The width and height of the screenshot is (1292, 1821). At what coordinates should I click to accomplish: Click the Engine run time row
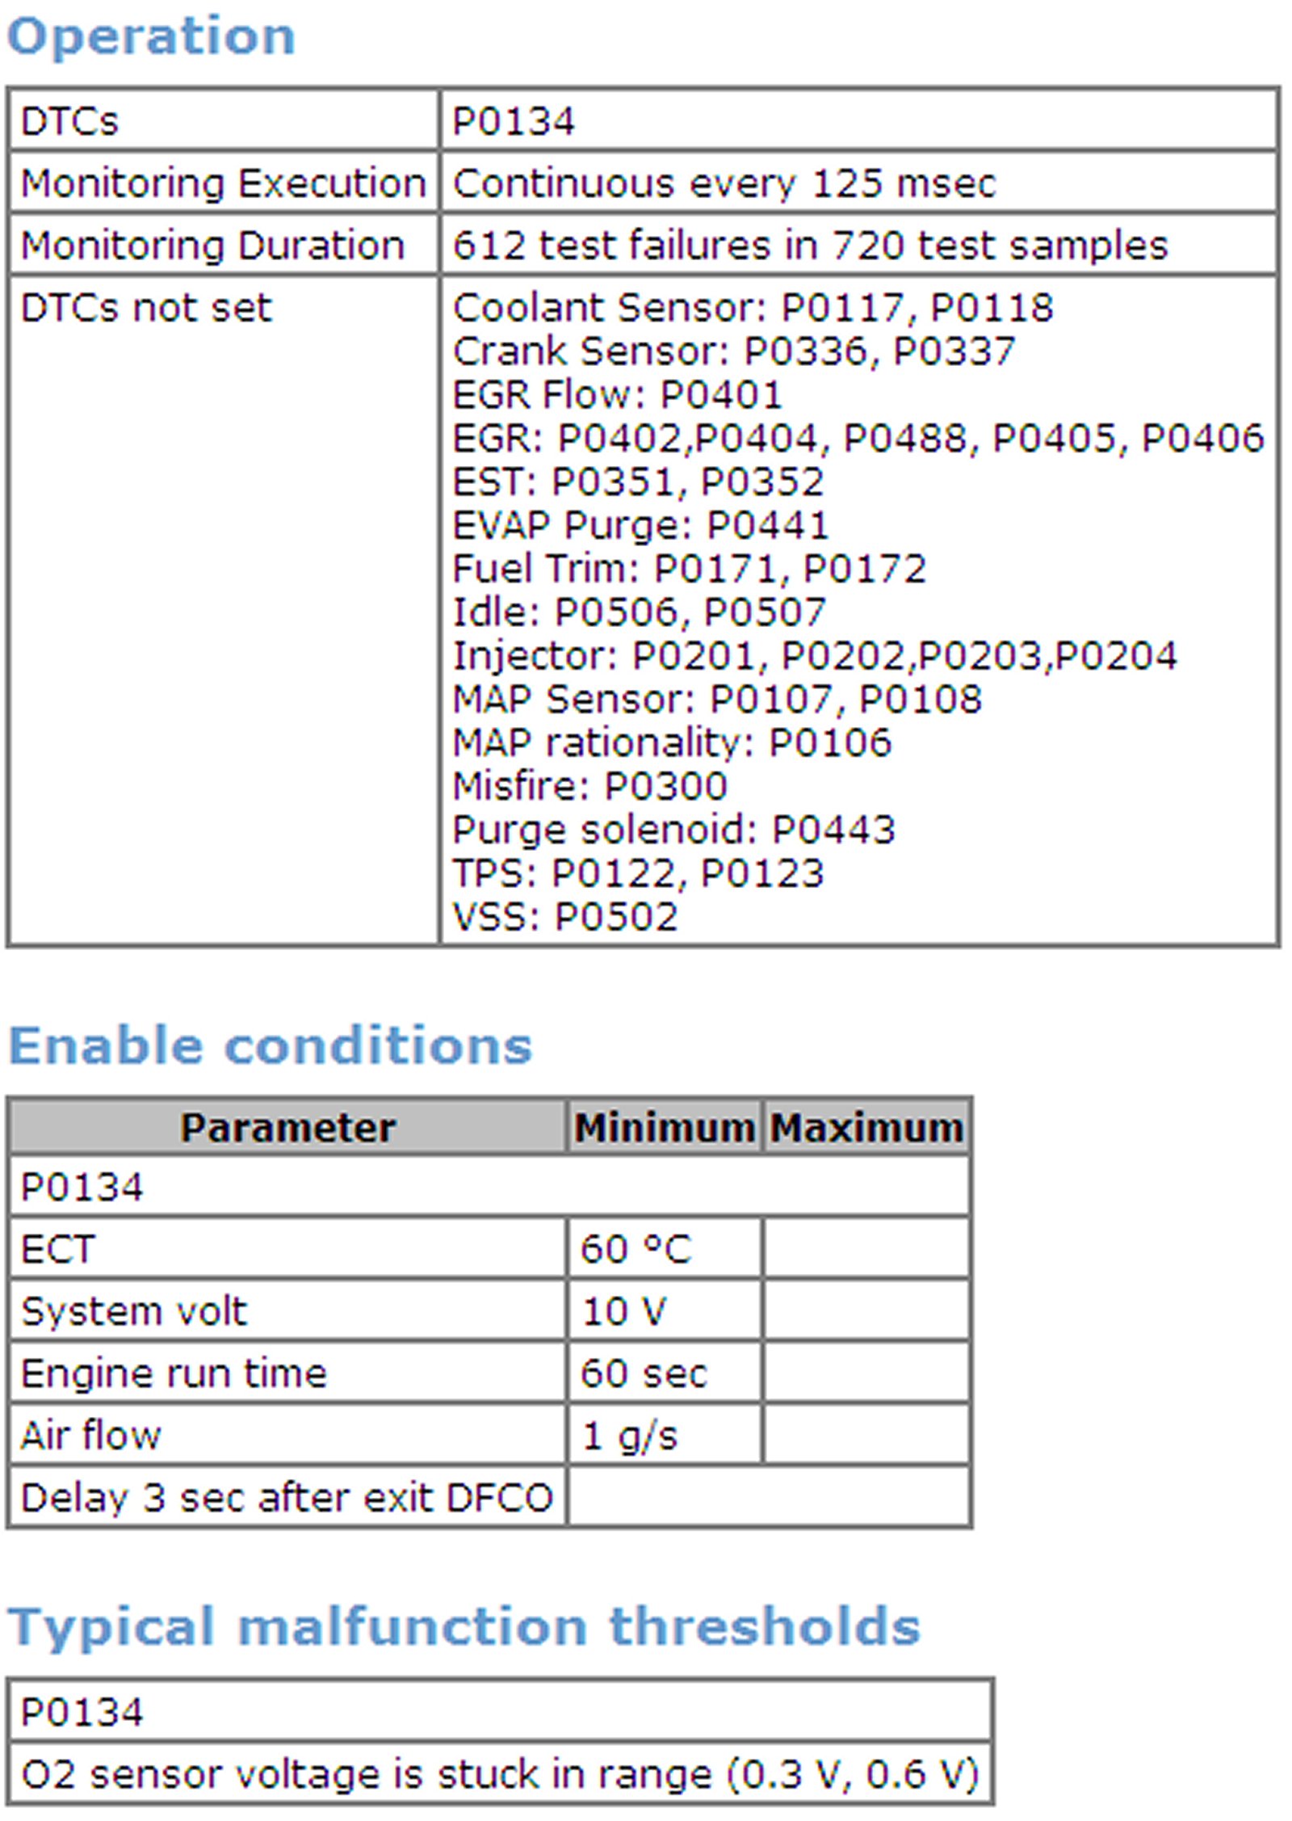(x=174, y=1373)
